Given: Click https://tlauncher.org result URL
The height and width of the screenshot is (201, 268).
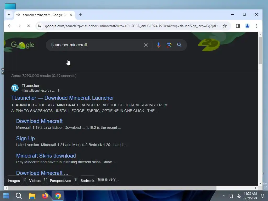Looking at the screenshot, I should pos(38,91).
